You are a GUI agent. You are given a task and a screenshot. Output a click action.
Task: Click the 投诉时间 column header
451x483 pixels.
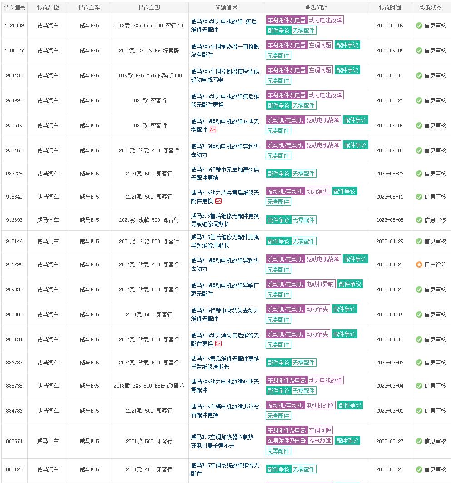390,8
